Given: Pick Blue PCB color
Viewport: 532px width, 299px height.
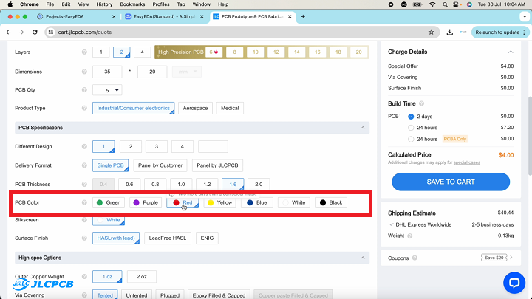Looking at the screenshot, I should coord(257,202).
